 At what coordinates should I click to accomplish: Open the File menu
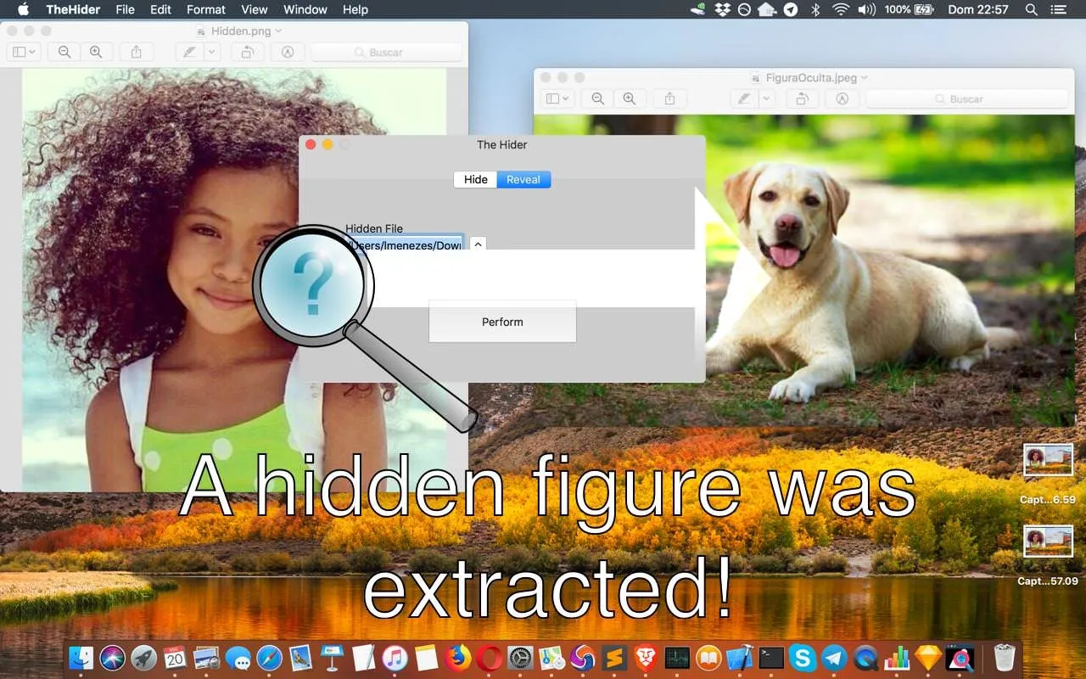tap(125, 9)
